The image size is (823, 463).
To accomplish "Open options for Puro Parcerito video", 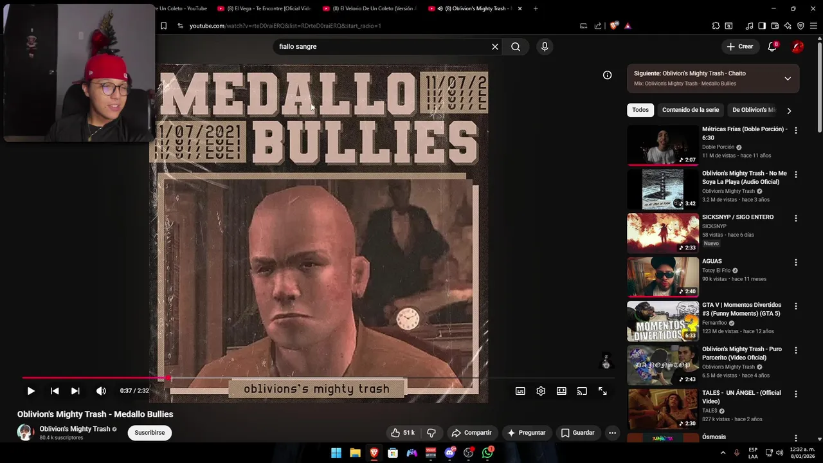I will tap(796, 350).
